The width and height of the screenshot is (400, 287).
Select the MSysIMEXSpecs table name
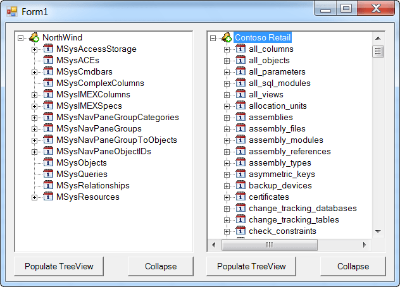[89, 106]
